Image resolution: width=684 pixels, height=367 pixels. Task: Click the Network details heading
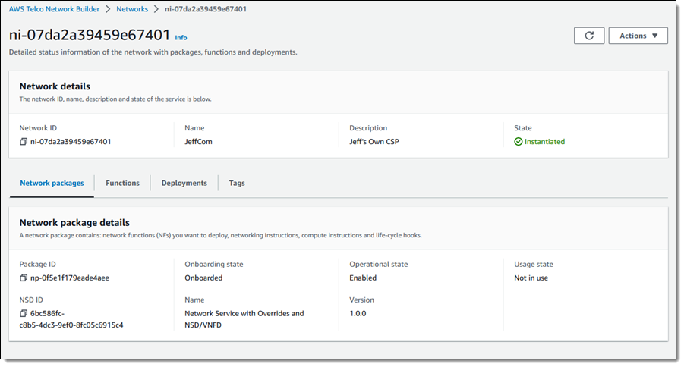[x=55, y=86]
